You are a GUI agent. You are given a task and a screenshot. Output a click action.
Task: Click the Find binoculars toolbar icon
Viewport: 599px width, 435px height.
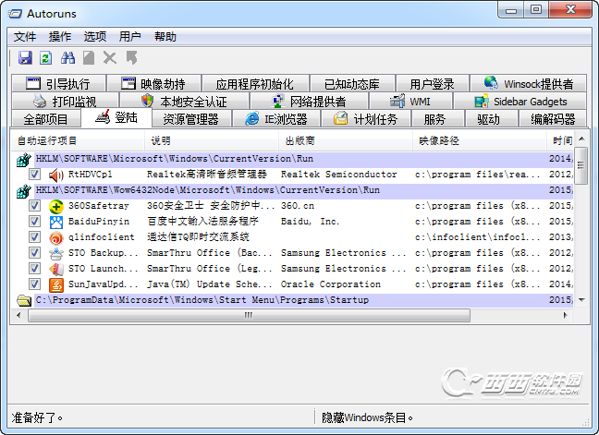67,58
